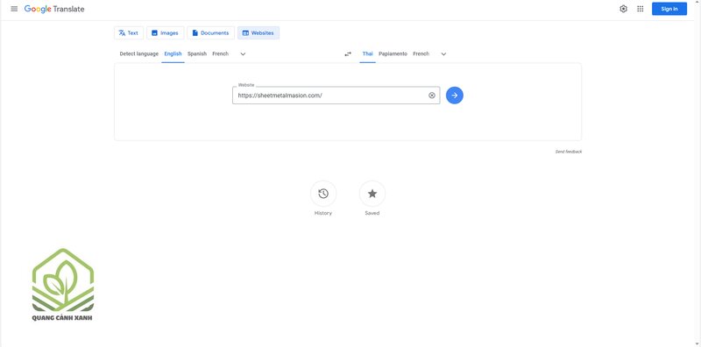Choose Detect language as source
This screenshot has width=701, height=347.
tap(139, 53)
